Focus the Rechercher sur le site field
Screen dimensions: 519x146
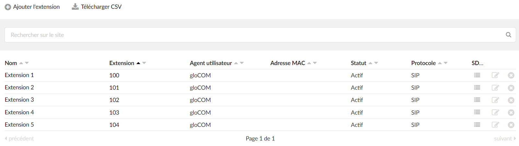pyautogui.click(x=260, y=35)
